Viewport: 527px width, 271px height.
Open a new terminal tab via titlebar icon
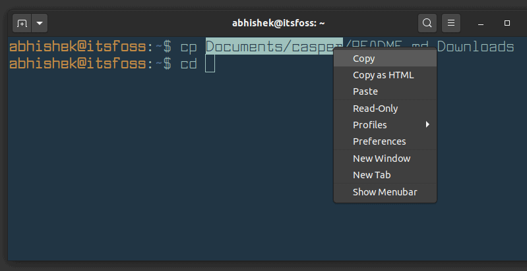point(22,24)
